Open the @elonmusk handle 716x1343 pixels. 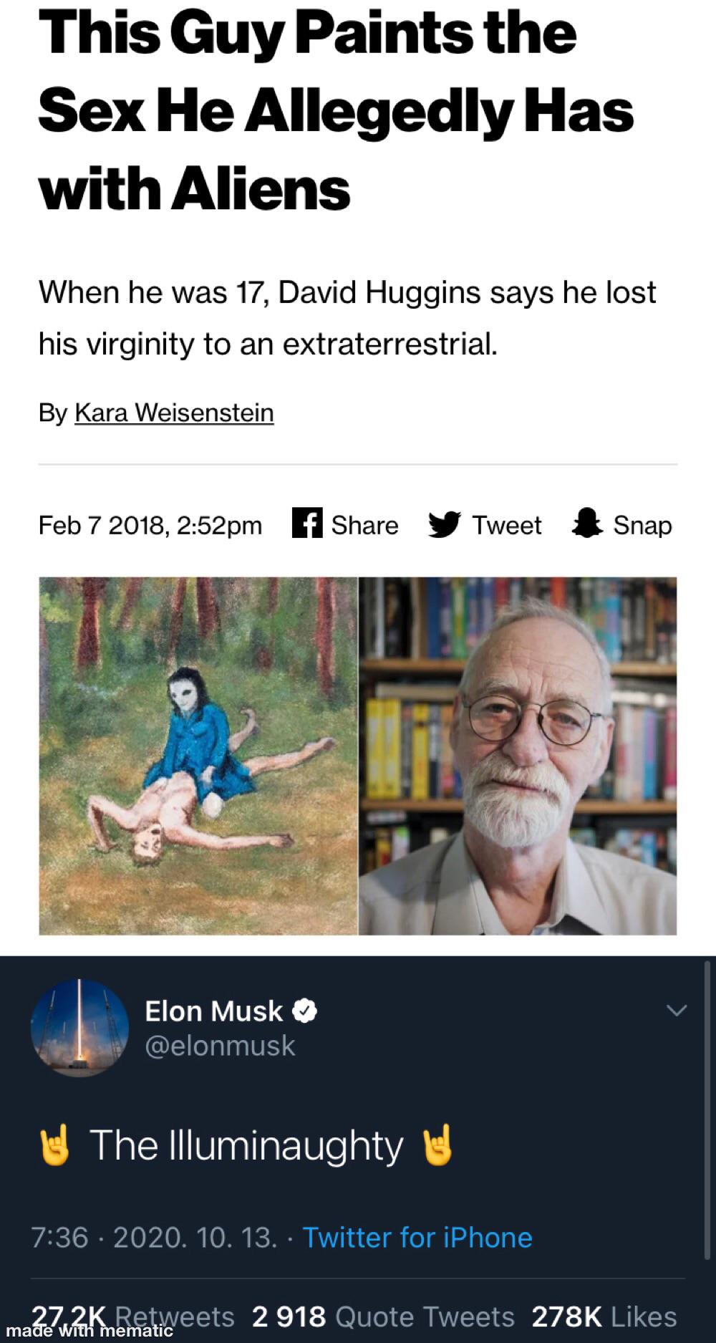(x=220, y=1046)
